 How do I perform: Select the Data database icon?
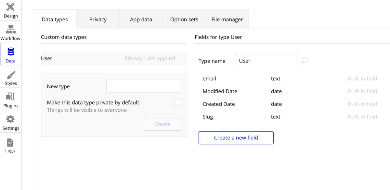coord(11,52)
